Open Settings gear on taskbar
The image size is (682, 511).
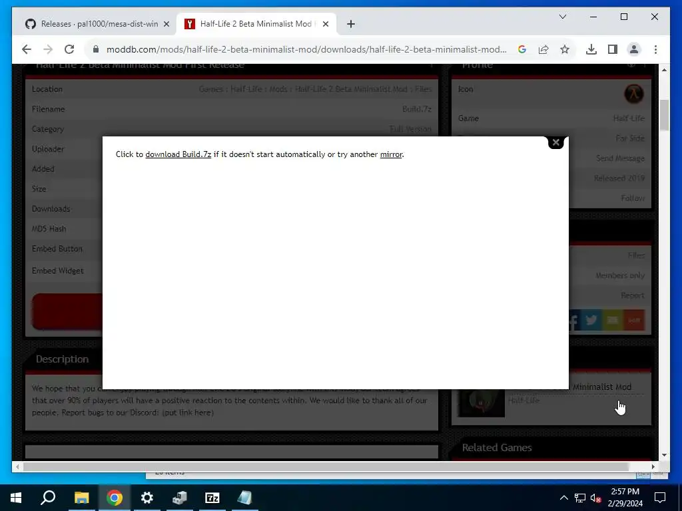click(x=147, y=498)
